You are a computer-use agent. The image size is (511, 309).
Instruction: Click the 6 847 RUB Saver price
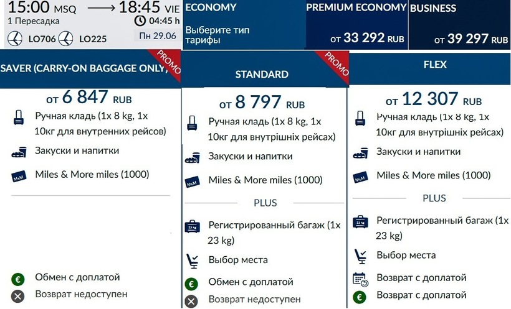tap(89, 98)
